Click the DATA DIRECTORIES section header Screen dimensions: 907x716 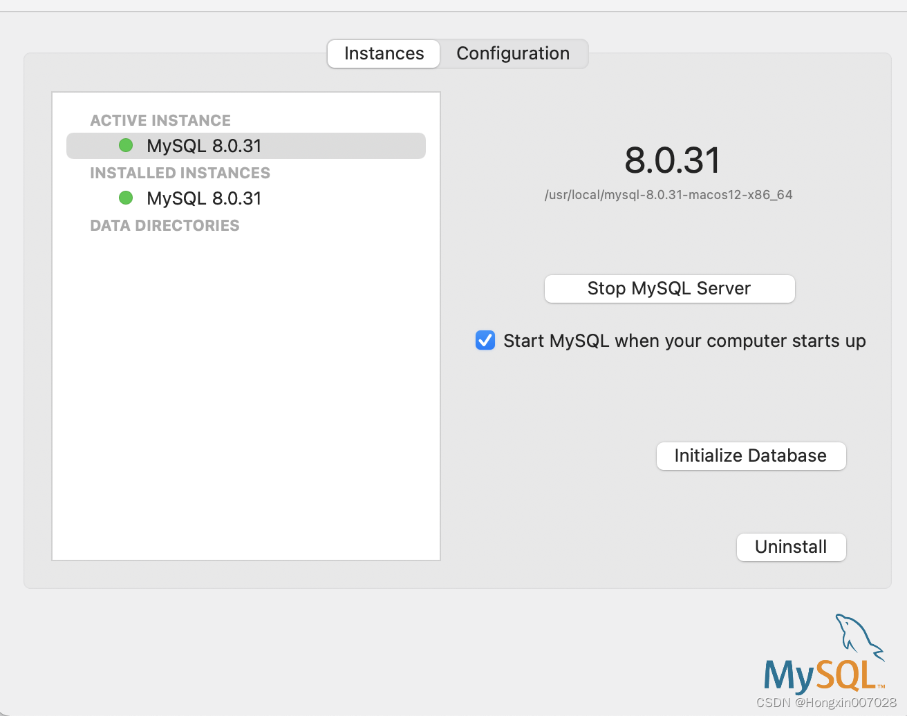165,225
